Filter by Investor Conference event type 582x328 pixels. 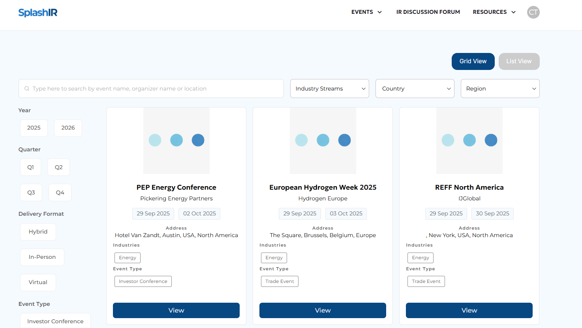[55, 321]
